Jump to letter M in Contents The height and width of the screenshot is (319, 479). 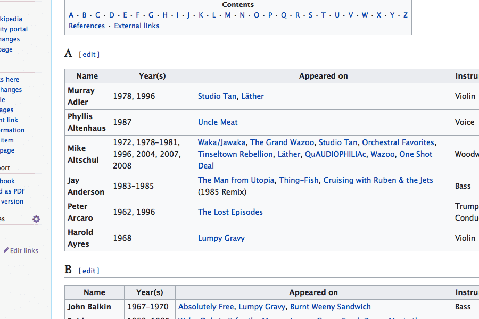pos(228,15)
